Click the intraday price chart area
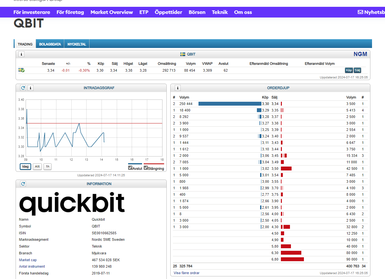Screen dimensions: 385x279 (x=94, y=128)
